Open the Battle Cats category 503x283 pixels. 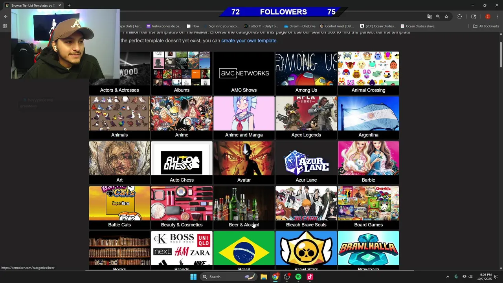[119, 208]
